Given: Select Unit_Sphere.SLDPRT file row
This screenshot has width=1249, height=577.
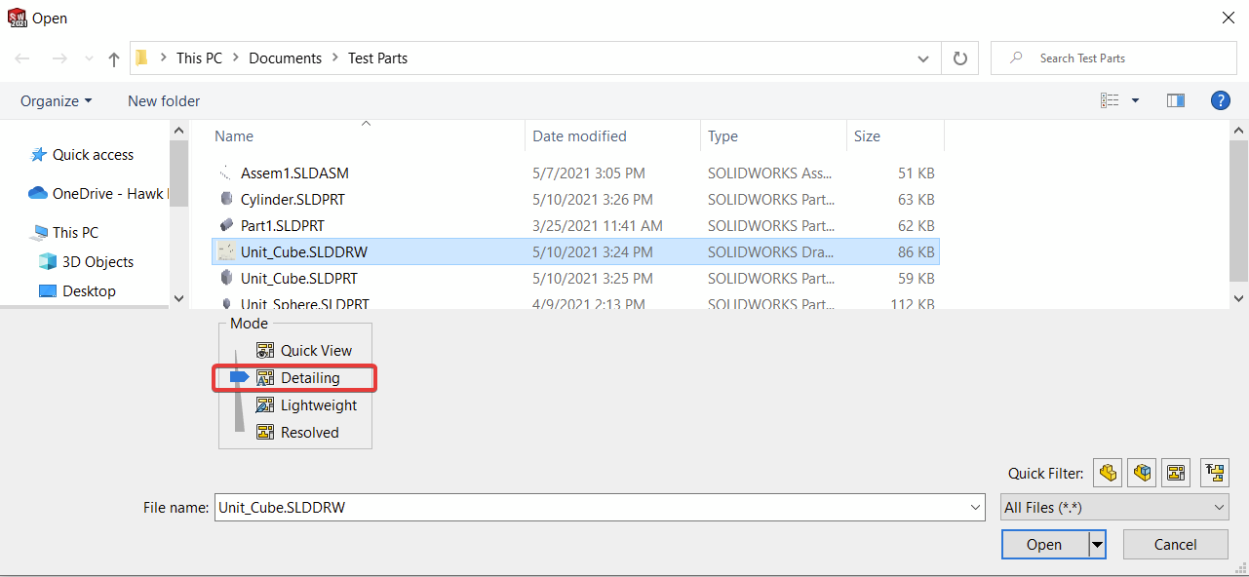Looking at the screenshot, I should [576, 304].
